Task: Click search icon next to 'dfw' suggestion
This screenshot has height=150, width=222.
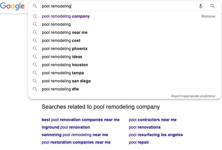Action: coord(35,89)
